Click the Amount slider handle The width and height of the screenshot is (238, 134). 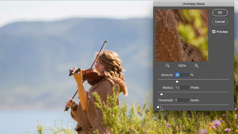click(177, 82)
